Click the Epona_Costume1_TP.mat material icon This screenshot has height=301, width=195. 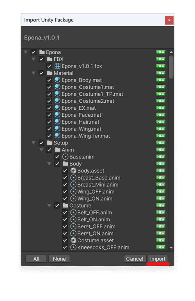click(57, 94)
